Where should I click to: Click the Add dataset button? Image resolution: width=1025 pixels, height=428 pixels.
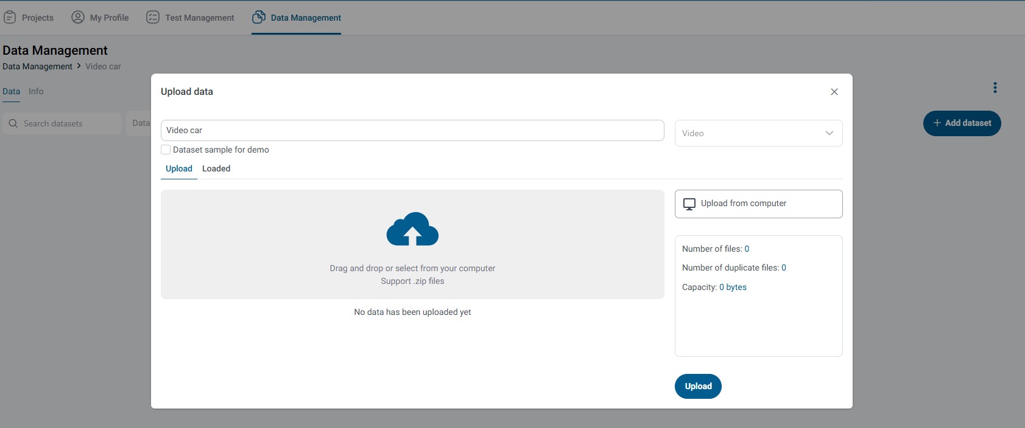point(962,123)
